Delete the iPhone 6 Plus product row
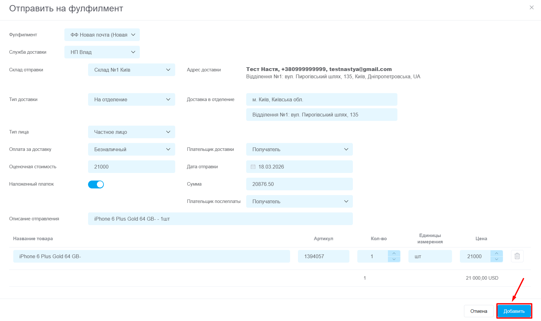 517,256
